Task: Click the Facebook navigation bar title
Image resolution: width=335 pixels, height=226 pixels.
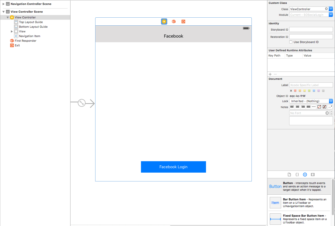Action: tap(173, 36)
